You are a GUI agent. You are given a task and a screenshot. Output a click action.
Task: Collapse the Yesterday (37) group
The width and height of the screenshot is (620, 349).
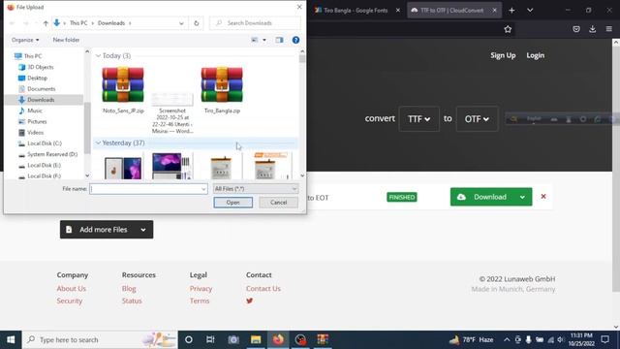pyautogui.click(x=98, y=143)
